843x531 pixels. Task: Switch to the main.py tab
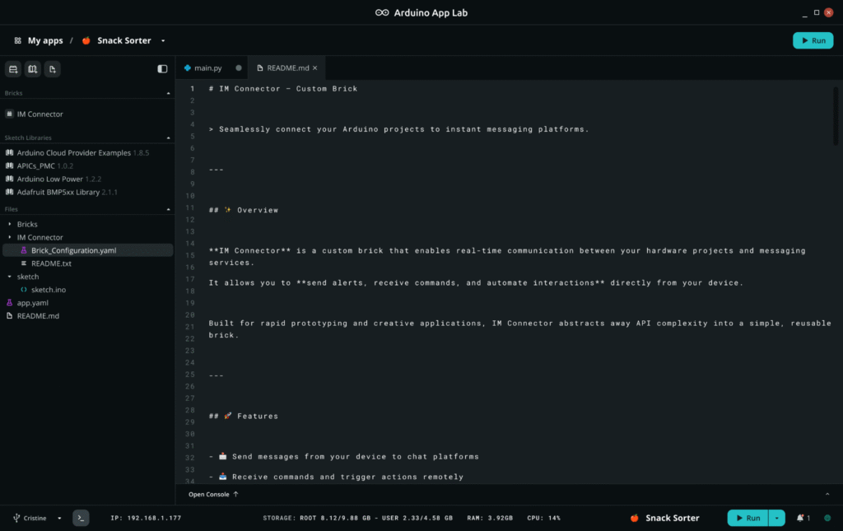(x=203, y=68)
